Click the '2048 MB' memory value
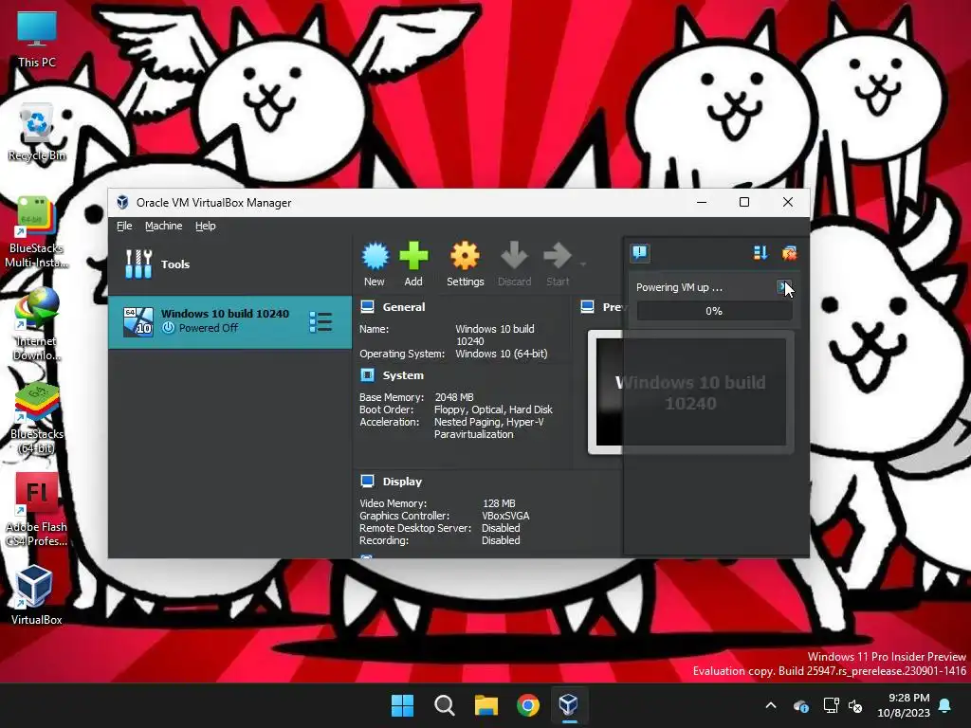Image resolution: width=971 pixels, height=728 pixels. click(x=454, y=397)
